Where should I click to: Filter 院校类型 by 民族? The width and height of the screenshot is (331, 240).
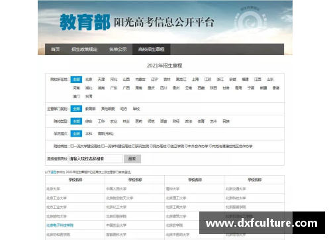click(226, 121)
